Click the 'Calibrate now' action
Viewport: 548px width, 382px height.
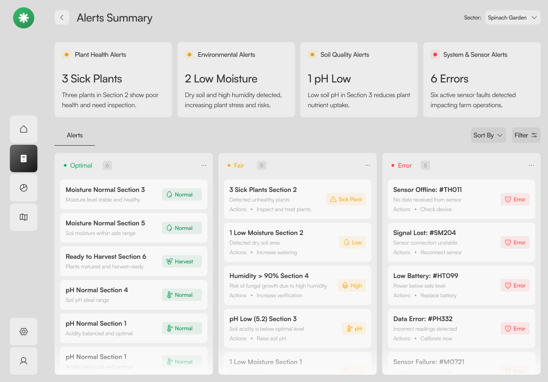click(436, 338)
